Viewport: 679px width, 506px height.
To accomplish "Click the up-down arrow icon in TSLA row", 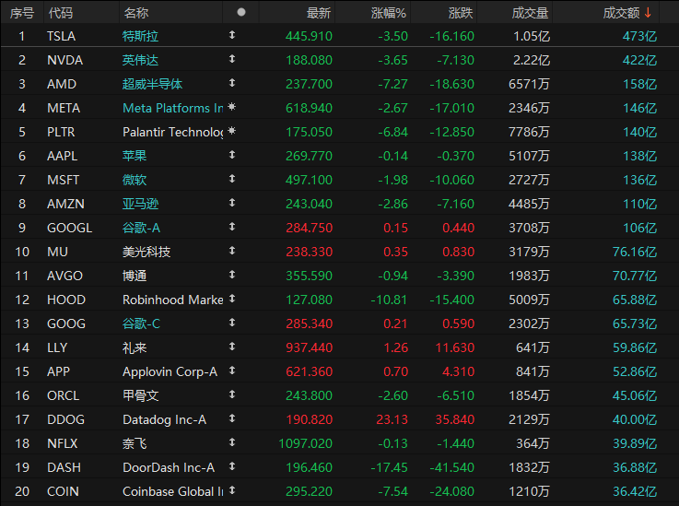I will (x=232, y=35).
